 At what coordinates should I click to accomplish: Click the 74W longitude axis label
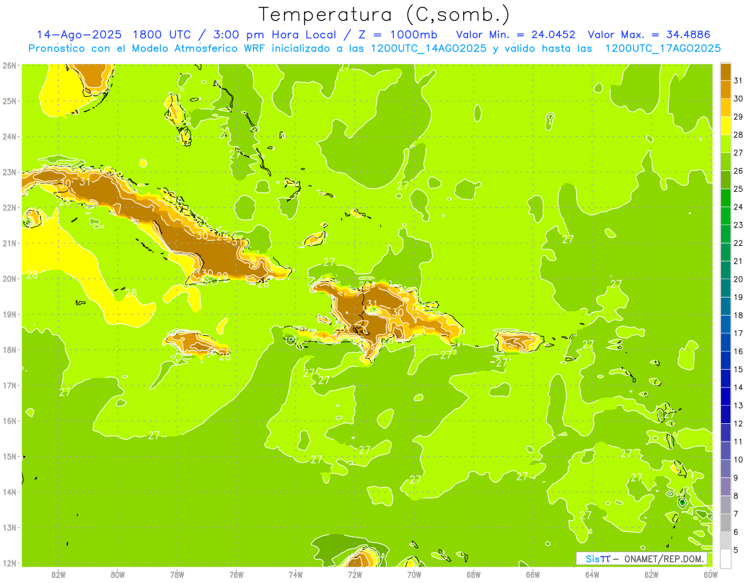tap(296, 574)
